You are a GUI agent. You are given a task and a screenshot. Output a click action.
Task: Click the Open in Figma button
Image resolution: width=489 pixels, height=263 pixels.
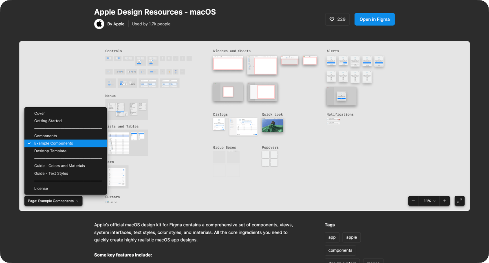tap(374, 19)
